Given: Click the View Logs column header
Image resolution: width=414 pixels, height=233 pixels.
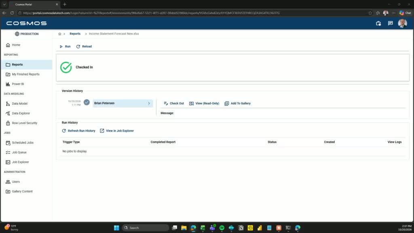Looking at the screenshot, I should 395,142.
